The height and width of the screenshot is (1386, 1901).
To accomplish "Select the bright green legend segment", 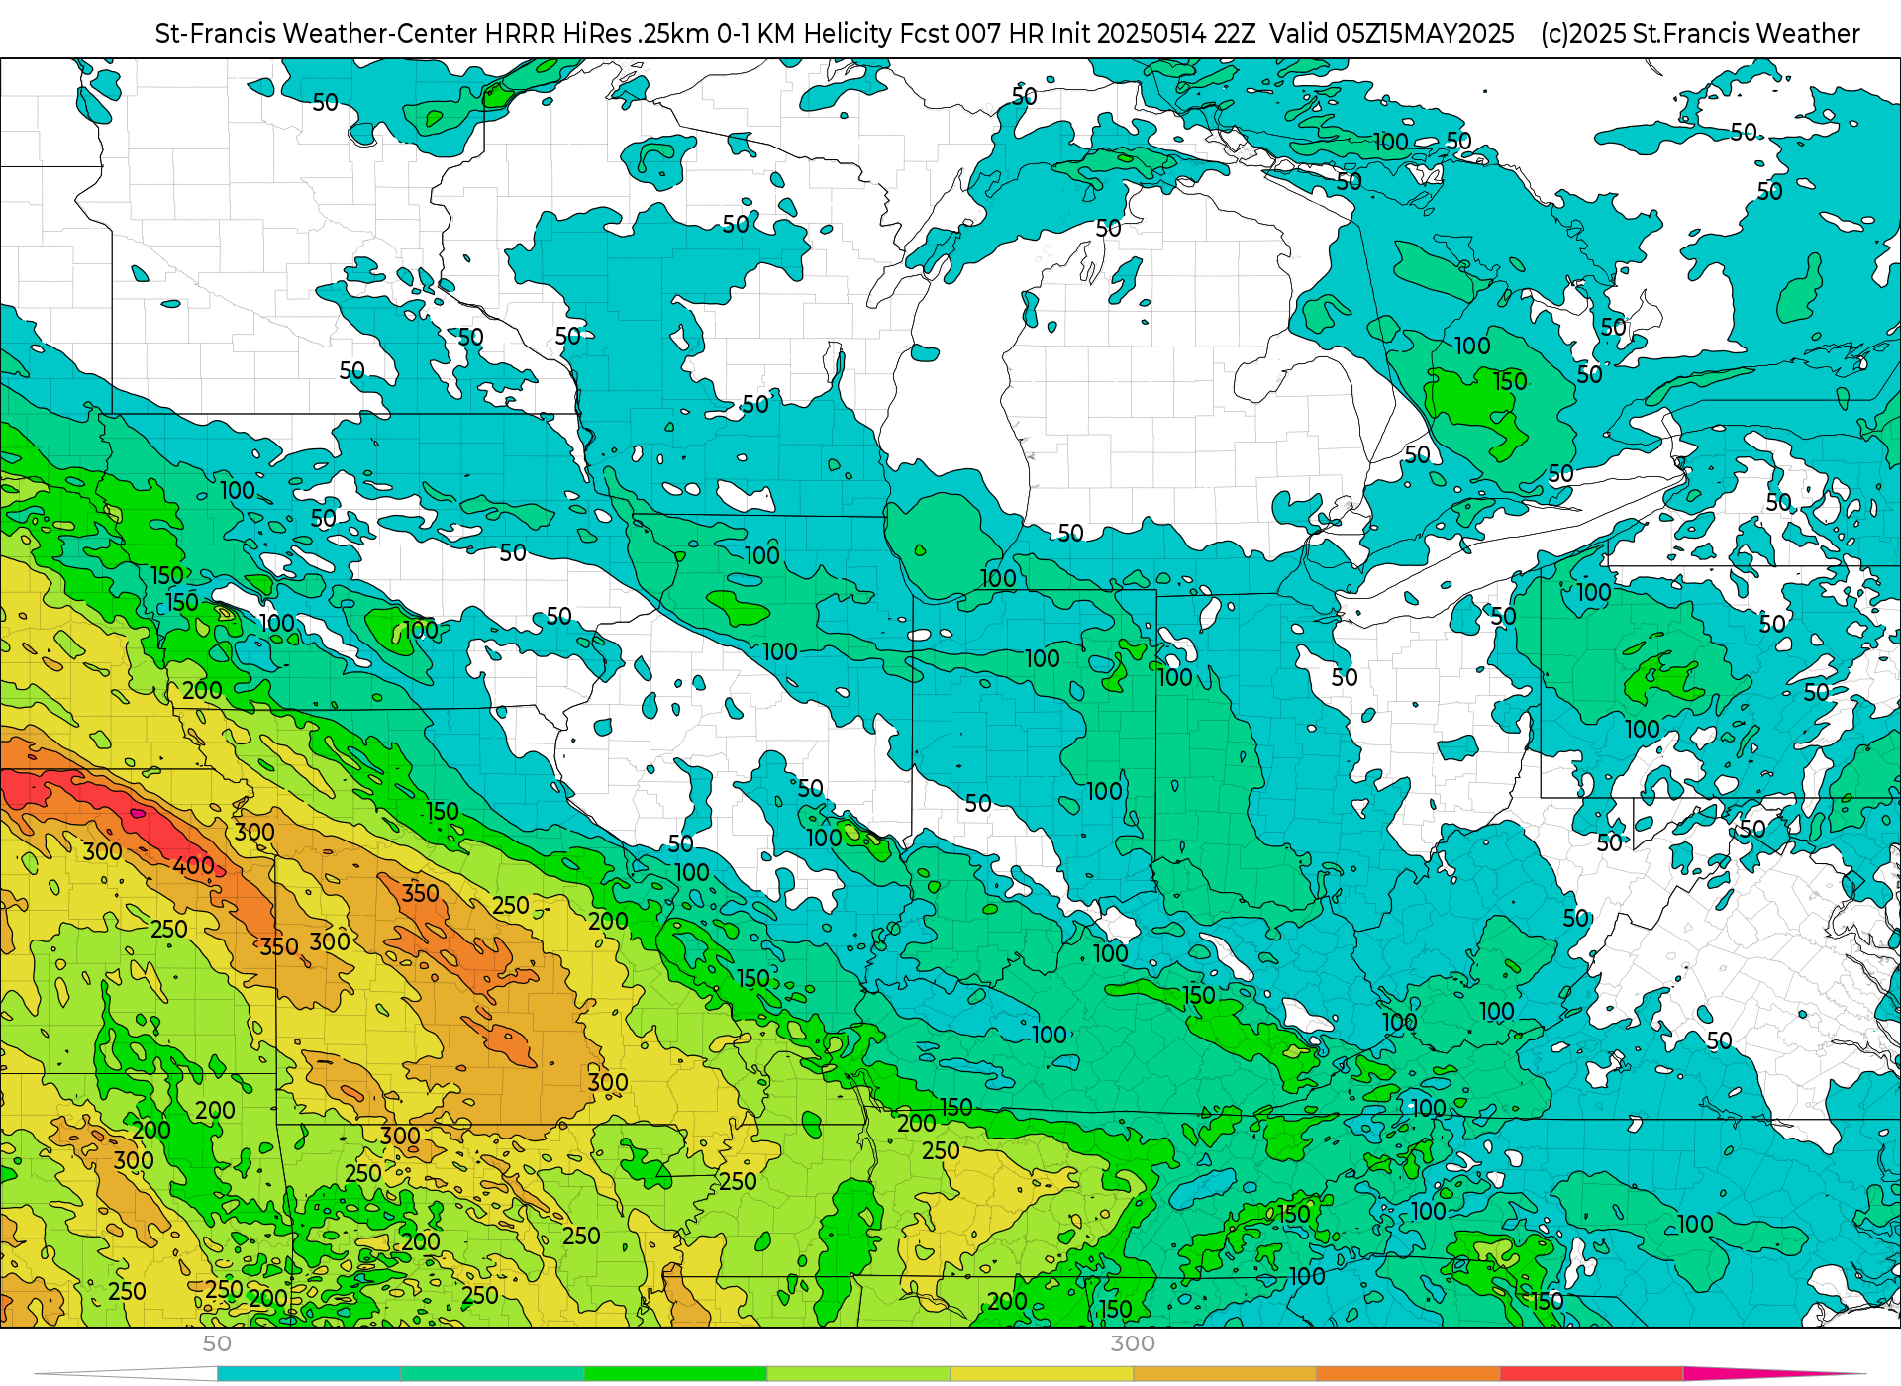I will pos(675,1374).
